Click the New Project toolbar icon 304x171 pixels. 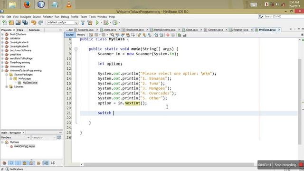click(x=11, y=23)
